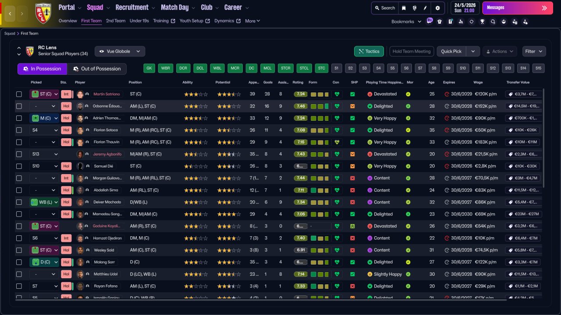Expand the Vue Globale view dropdown

click(120, 51)
